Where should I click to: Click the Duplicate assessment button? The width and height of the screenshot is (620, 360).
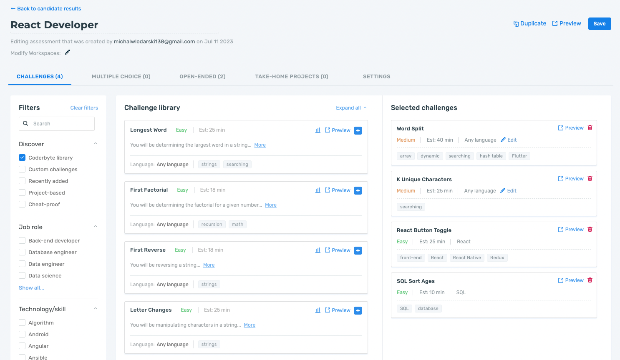pos(530,24)
